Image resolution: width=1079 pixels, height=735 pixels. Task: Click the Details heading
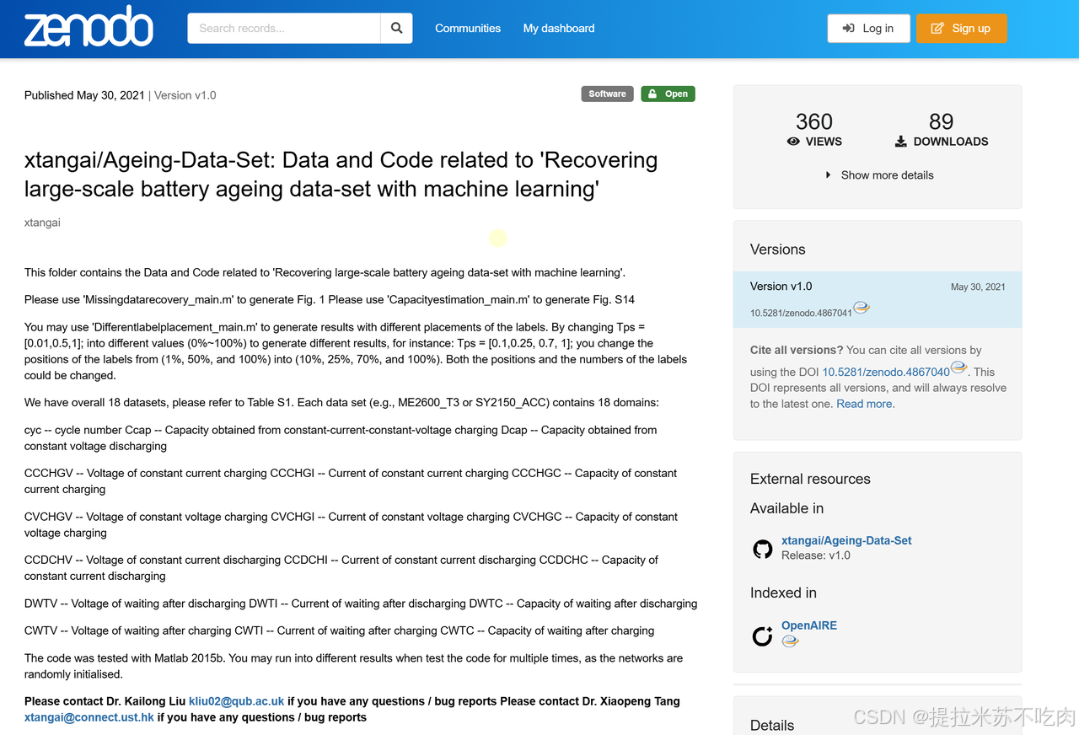pyautogui.click(x=772, y=726)
